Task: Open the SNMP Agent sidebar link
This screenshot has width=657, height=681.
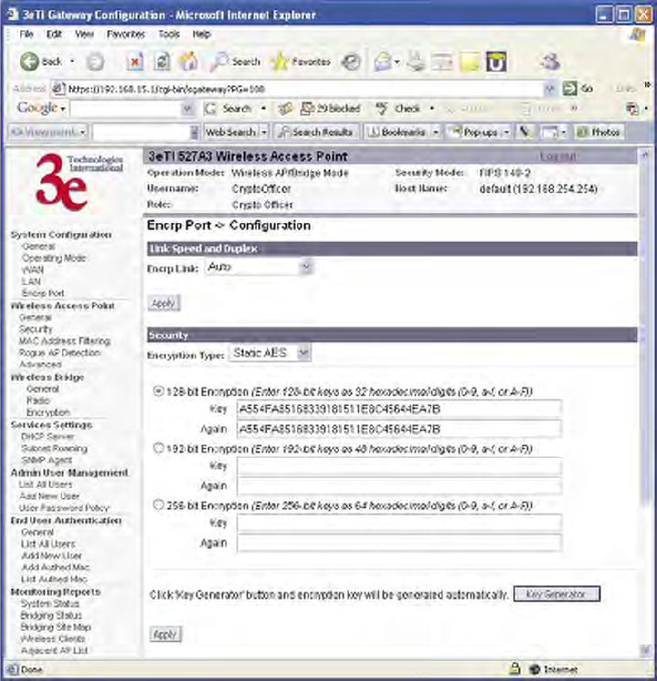Action: [47, 460]
